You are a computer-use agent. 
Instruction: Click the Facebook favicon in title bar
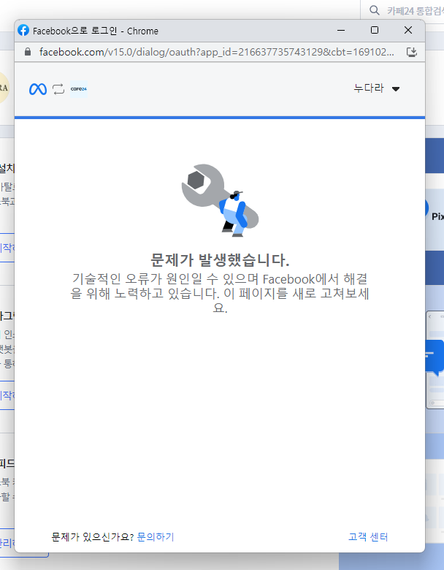pos(23,30)
